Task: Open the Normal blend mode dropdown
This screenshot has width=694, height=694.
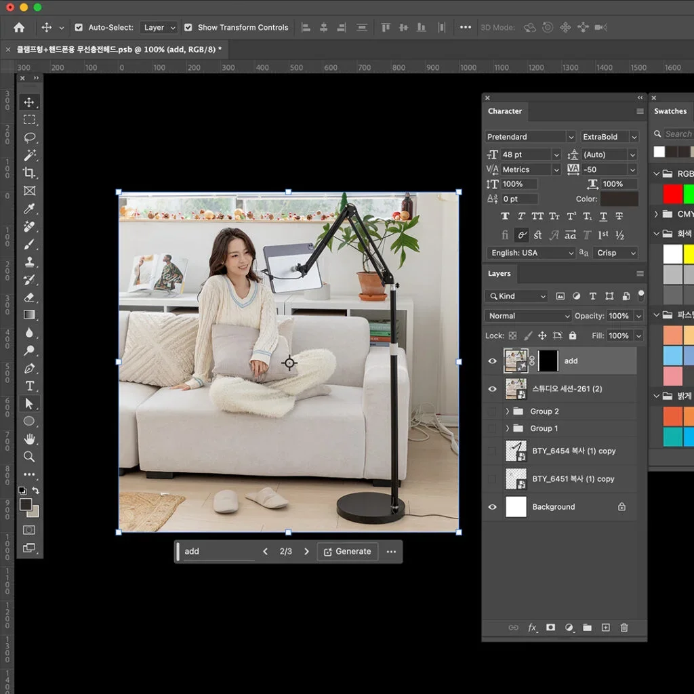Action: pyautogui.click(x=528, y=316)
